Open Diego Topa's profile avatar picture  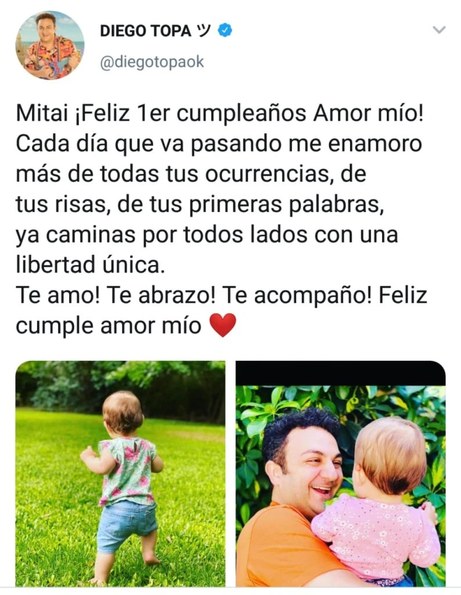[x=50, y=45]
